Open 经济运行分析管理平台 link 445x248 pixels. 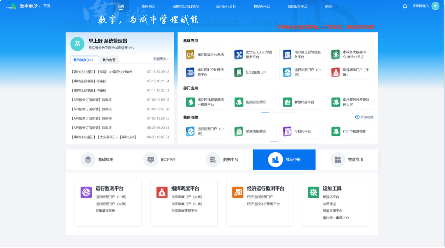tap(263, 204)
